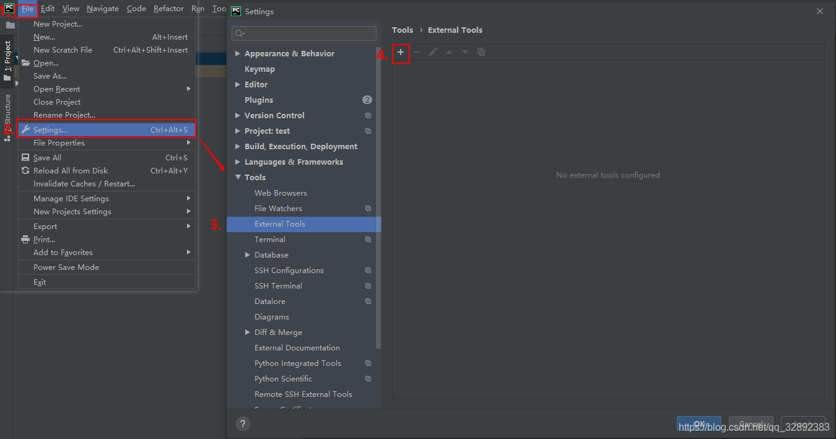This screenshot has width=836, height=439.
Task: Open the Edit menu
Action: pyautogui.click(x=48, y=9)
